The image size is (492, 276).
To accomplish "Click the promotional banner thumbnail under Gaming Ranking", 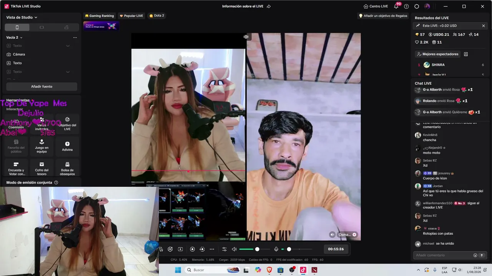I will 101,26.
